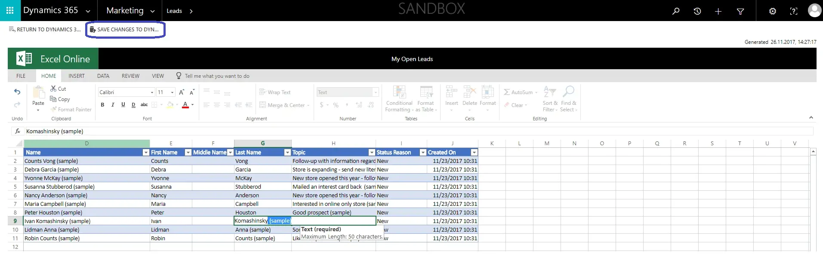Open the font size 11 dropdown
Screen dimensions: 823x260
(173, 92)
